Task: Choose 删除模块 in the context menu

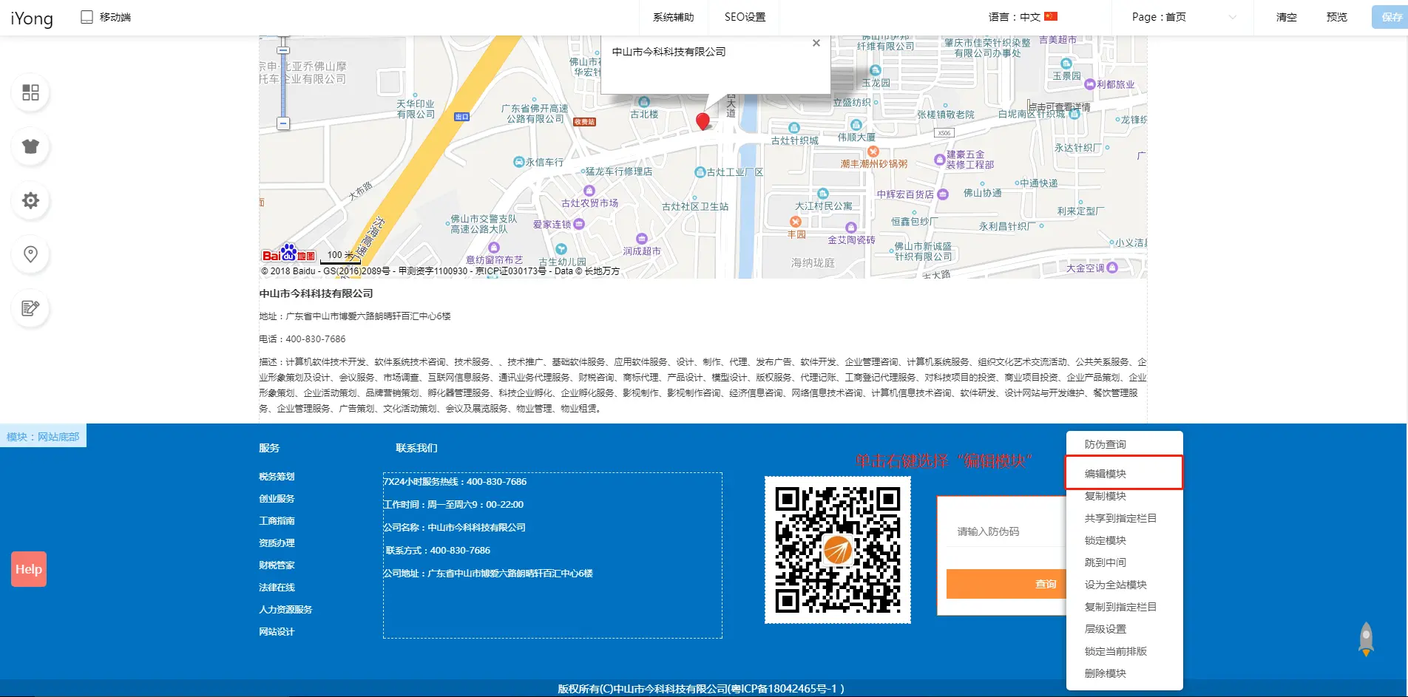Action: [x=1106, y=673]
